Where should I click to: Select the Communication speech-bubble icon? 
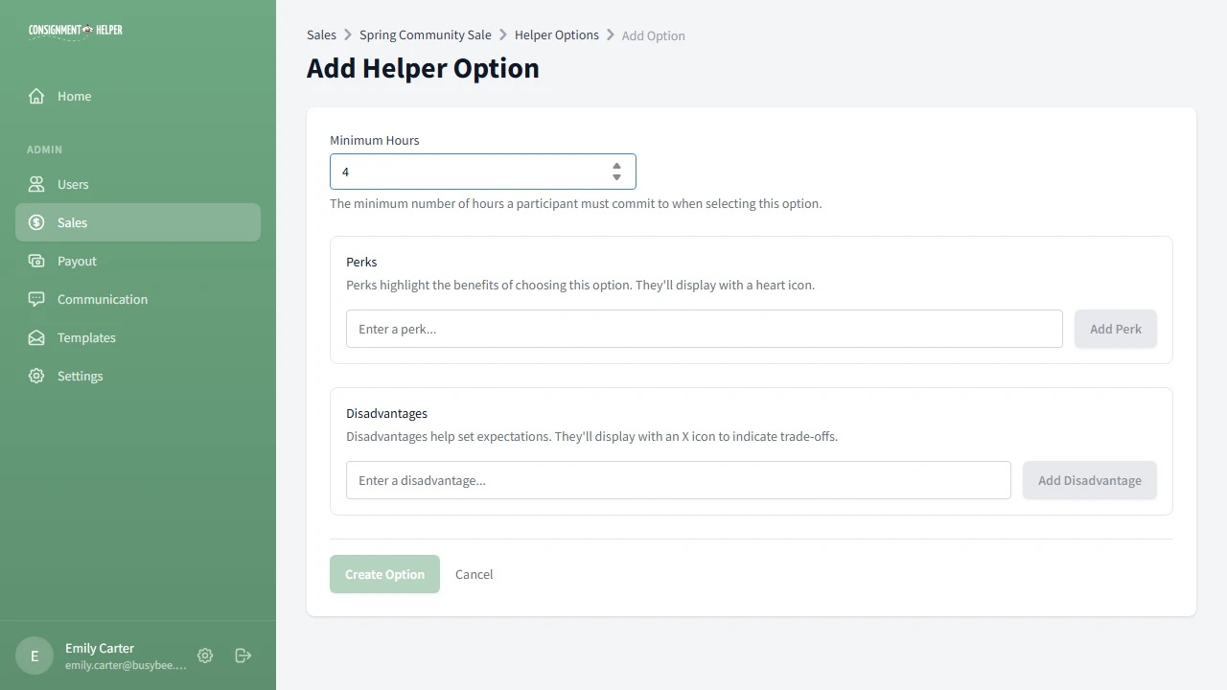[x=35, y=299]
